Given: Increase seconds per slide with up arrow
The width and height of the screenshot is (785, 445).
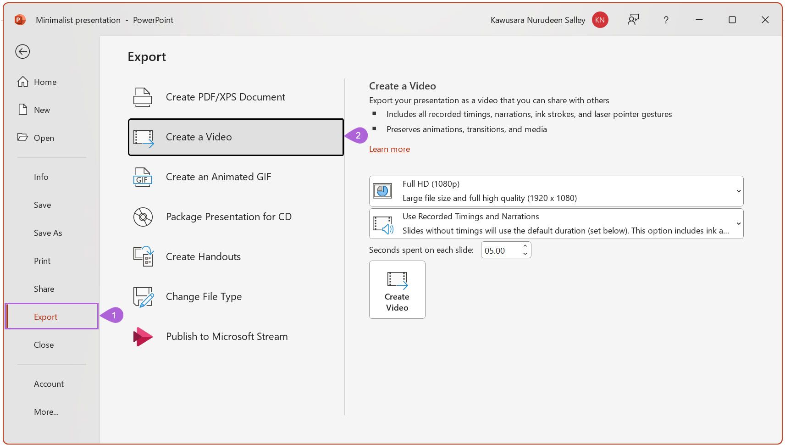Looking at the screenshot, I should point(525,246).
